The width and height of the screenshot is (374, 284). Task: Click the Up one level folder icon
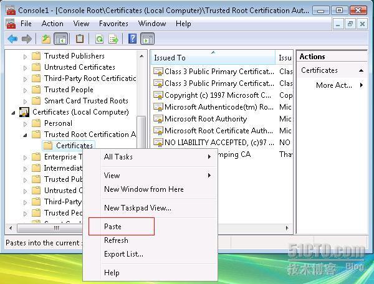click(x=46, y=39)
